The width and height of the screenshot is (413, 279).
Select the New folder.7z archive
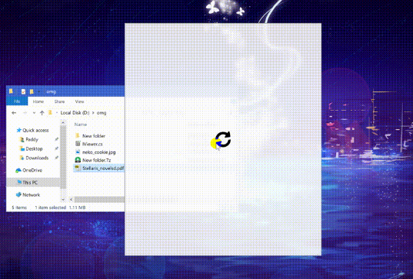[x=96, y=160]
